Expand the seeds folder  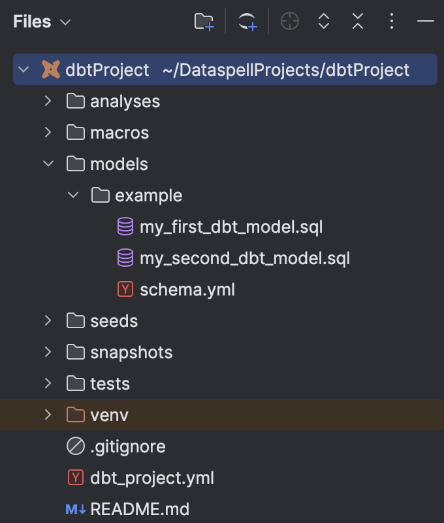point(48,321)
